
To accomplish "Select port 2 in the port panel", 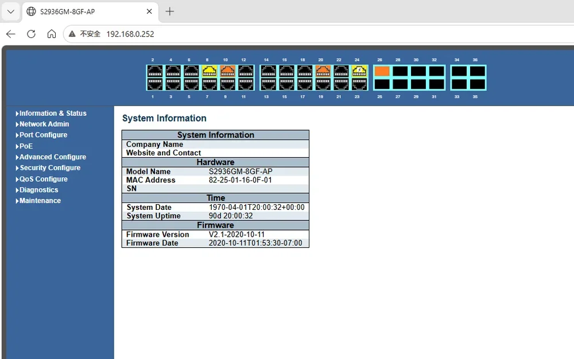I will pos(154,71).
